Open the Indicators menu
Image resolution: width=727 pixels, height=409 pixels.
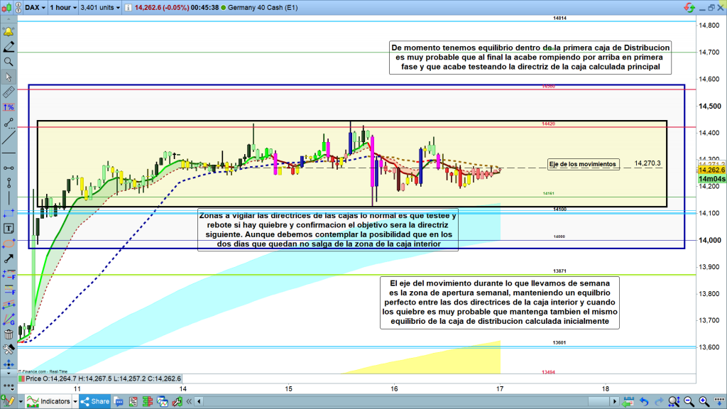pyautogui.click(x=50, y=402)
